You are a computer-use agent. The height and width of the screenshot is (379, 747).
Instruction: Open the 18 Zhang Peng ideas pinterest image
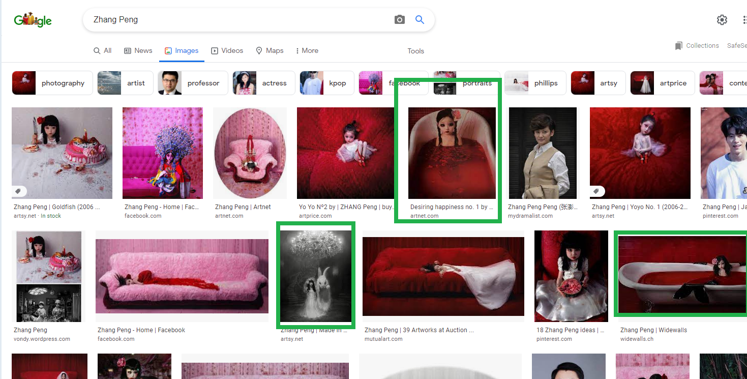tap(571, 276)
